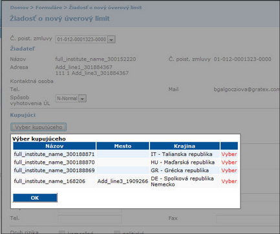This screenshot has height=234, width=280.
Task: Select row full_institute_name_168206
Action: point(125,181)
